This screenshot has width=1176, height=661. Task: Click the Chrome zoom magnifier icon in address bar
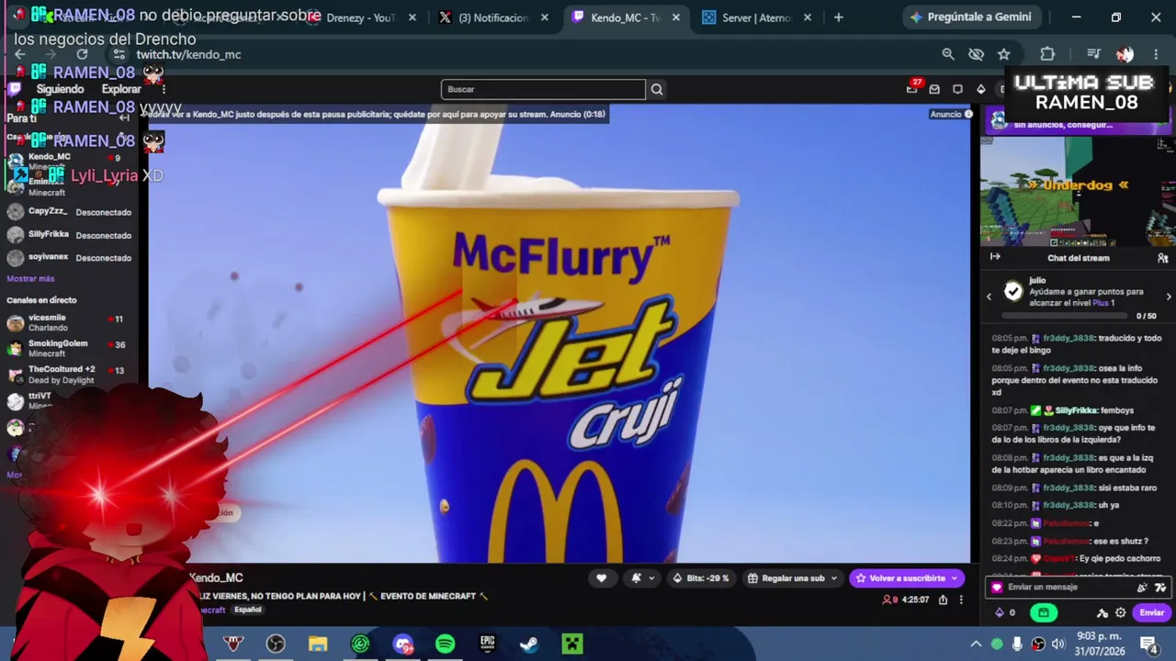(948, 54)
